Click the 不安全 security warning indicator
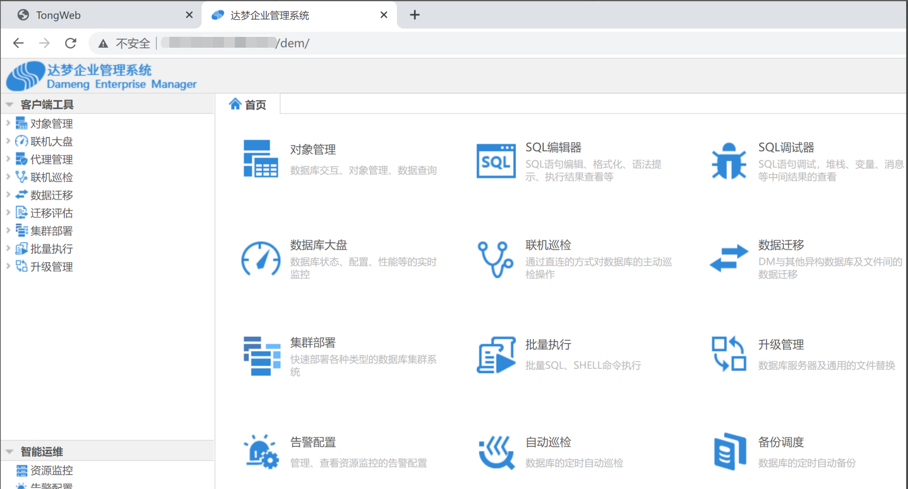 [x=124, y=43]
